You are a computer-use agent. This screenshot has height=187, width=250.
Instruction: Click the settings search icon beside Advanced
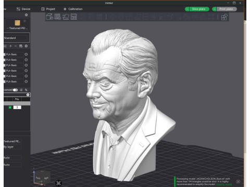[26, 90]
